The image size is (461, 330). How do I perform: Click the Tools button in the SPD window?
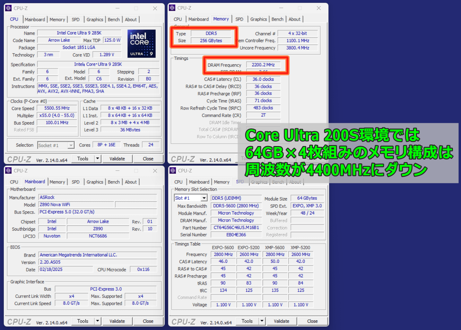(247, 321)
